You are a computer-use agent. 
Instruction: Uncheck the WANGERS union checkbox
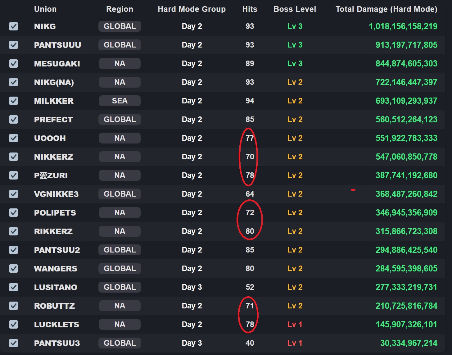pyautogui.click(x=13, y=269)
